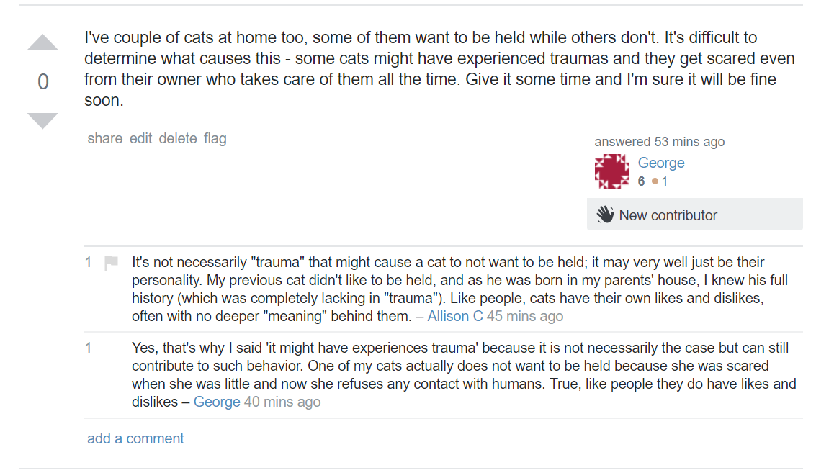
Task: Flag the answer using the flag link
Action: (x=215, y=138)
